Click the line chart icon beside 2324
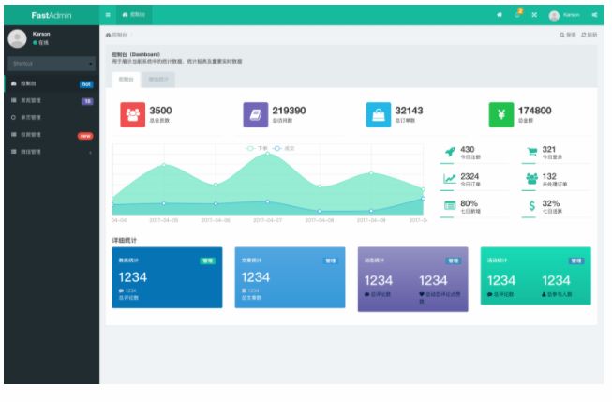 tap(450, 178)
